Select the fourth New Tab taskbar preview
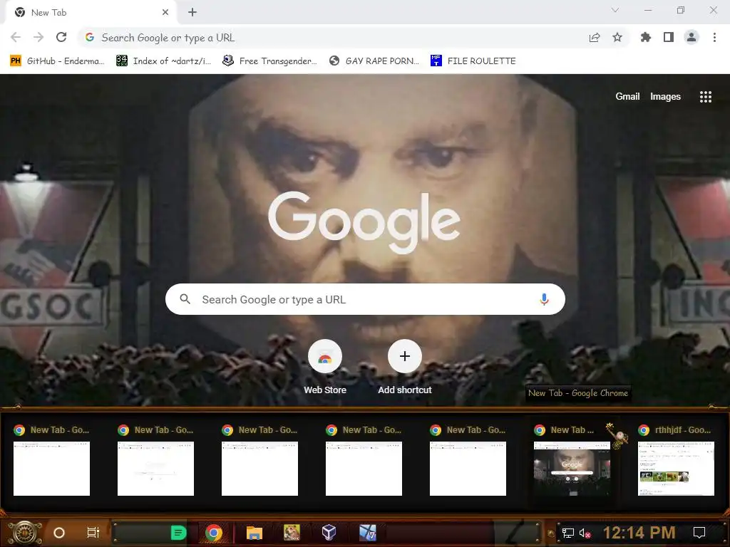This screenshot has height=547, width=730. click(364, 461)
